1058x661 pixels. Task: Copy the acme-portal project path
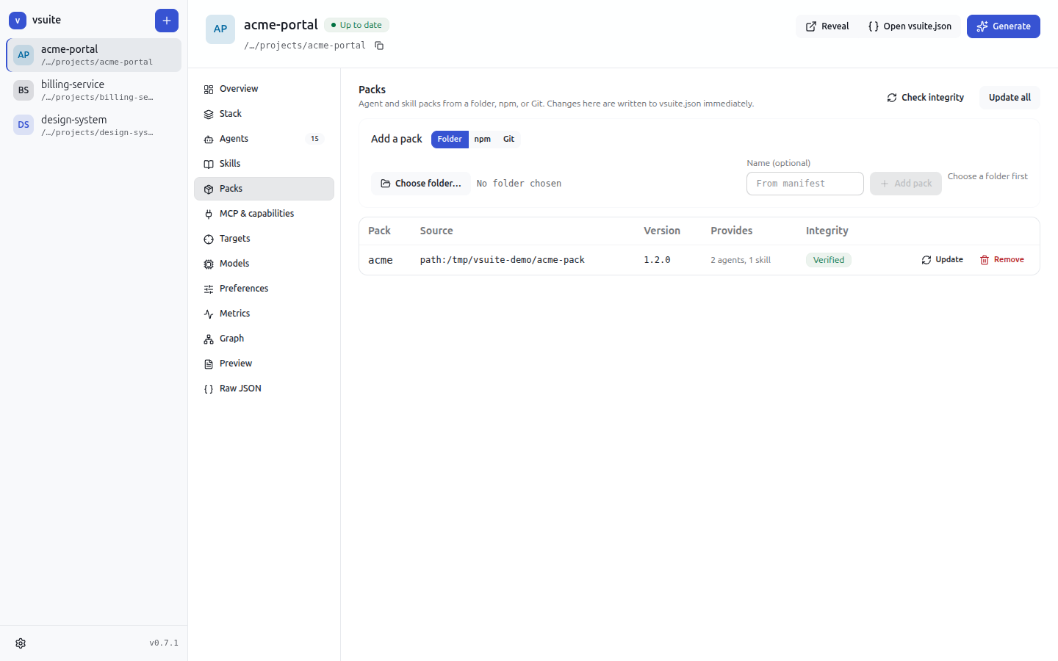(x=379, y=46)
